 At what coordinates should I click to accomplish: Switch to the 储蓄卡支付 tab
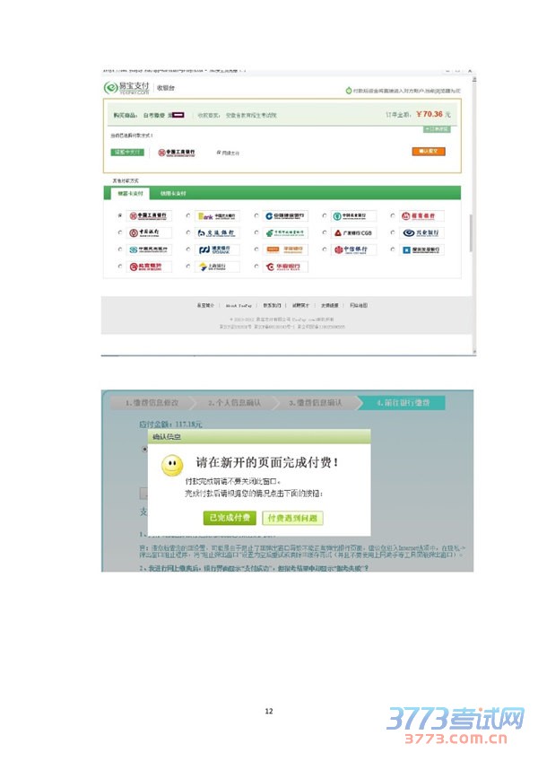(126, 193)
